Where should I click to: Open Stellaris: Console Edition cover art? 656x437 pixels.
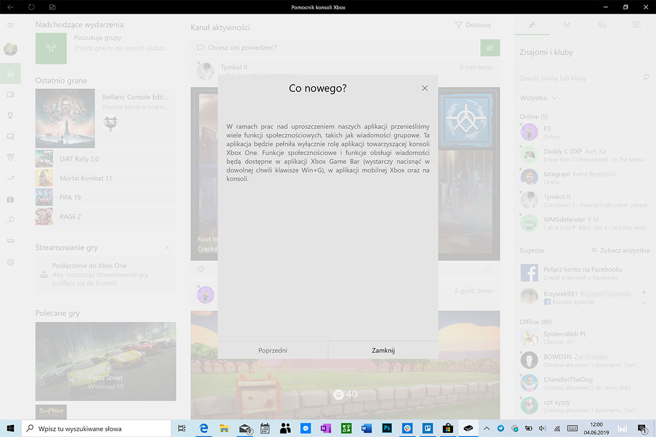tap(65, 119)
